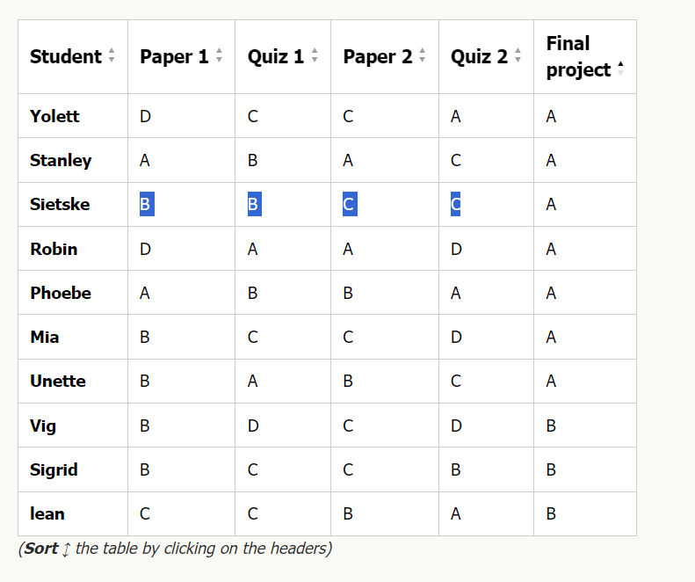The width and height of the screenshot is (695, 582).
Task: Click the Yolett row name cell
Action: point(54,116)
